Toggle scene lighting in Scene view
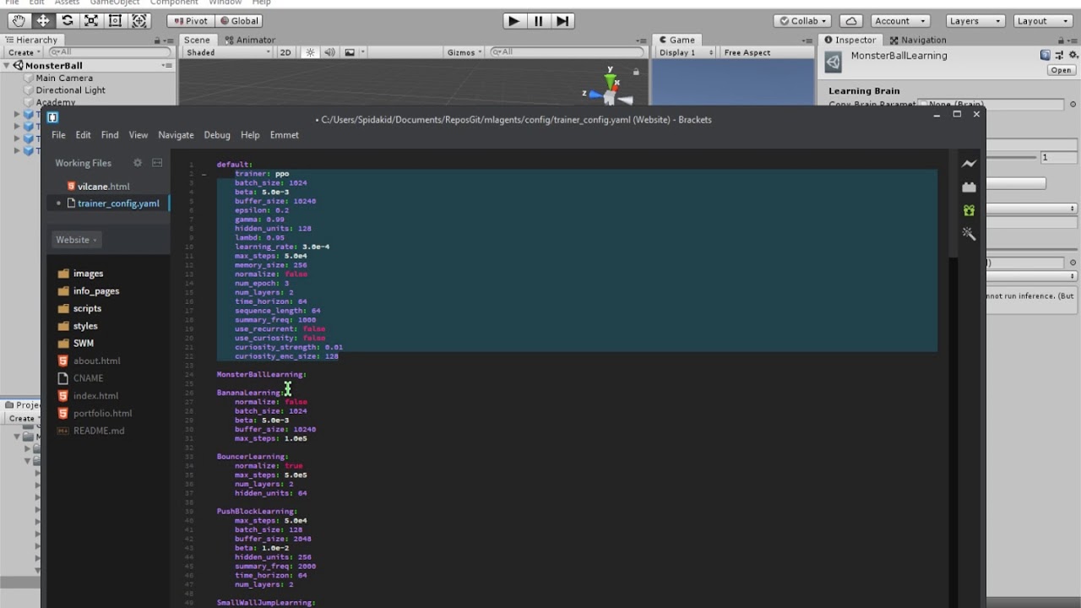1081x608 pixels. (310, 52)
